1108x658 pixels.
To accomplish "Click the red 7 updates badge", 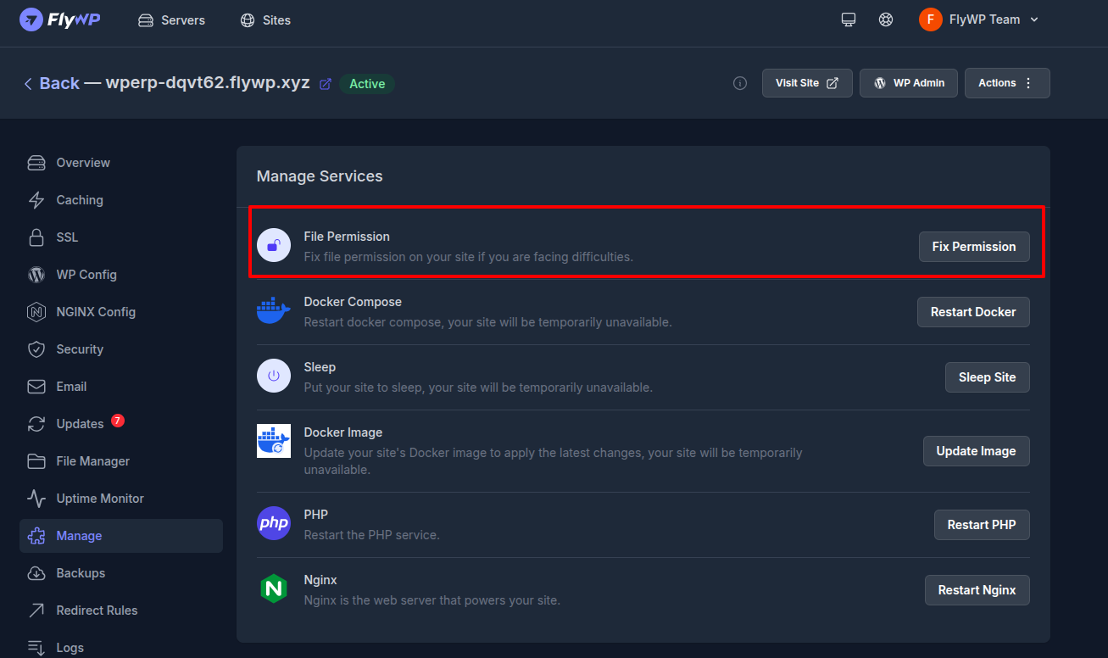I will point(118,421).
